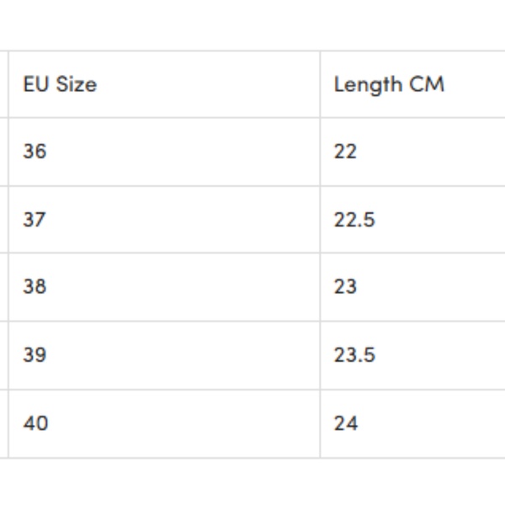
Task: Click the 22 length cell
Action: [345, 151]
